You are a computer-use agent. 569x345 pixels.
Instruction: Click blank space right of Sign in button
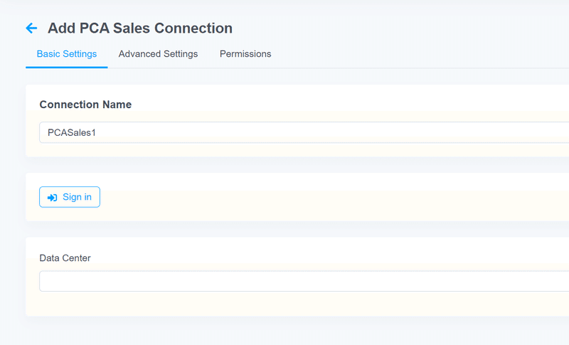pos(326,197)
